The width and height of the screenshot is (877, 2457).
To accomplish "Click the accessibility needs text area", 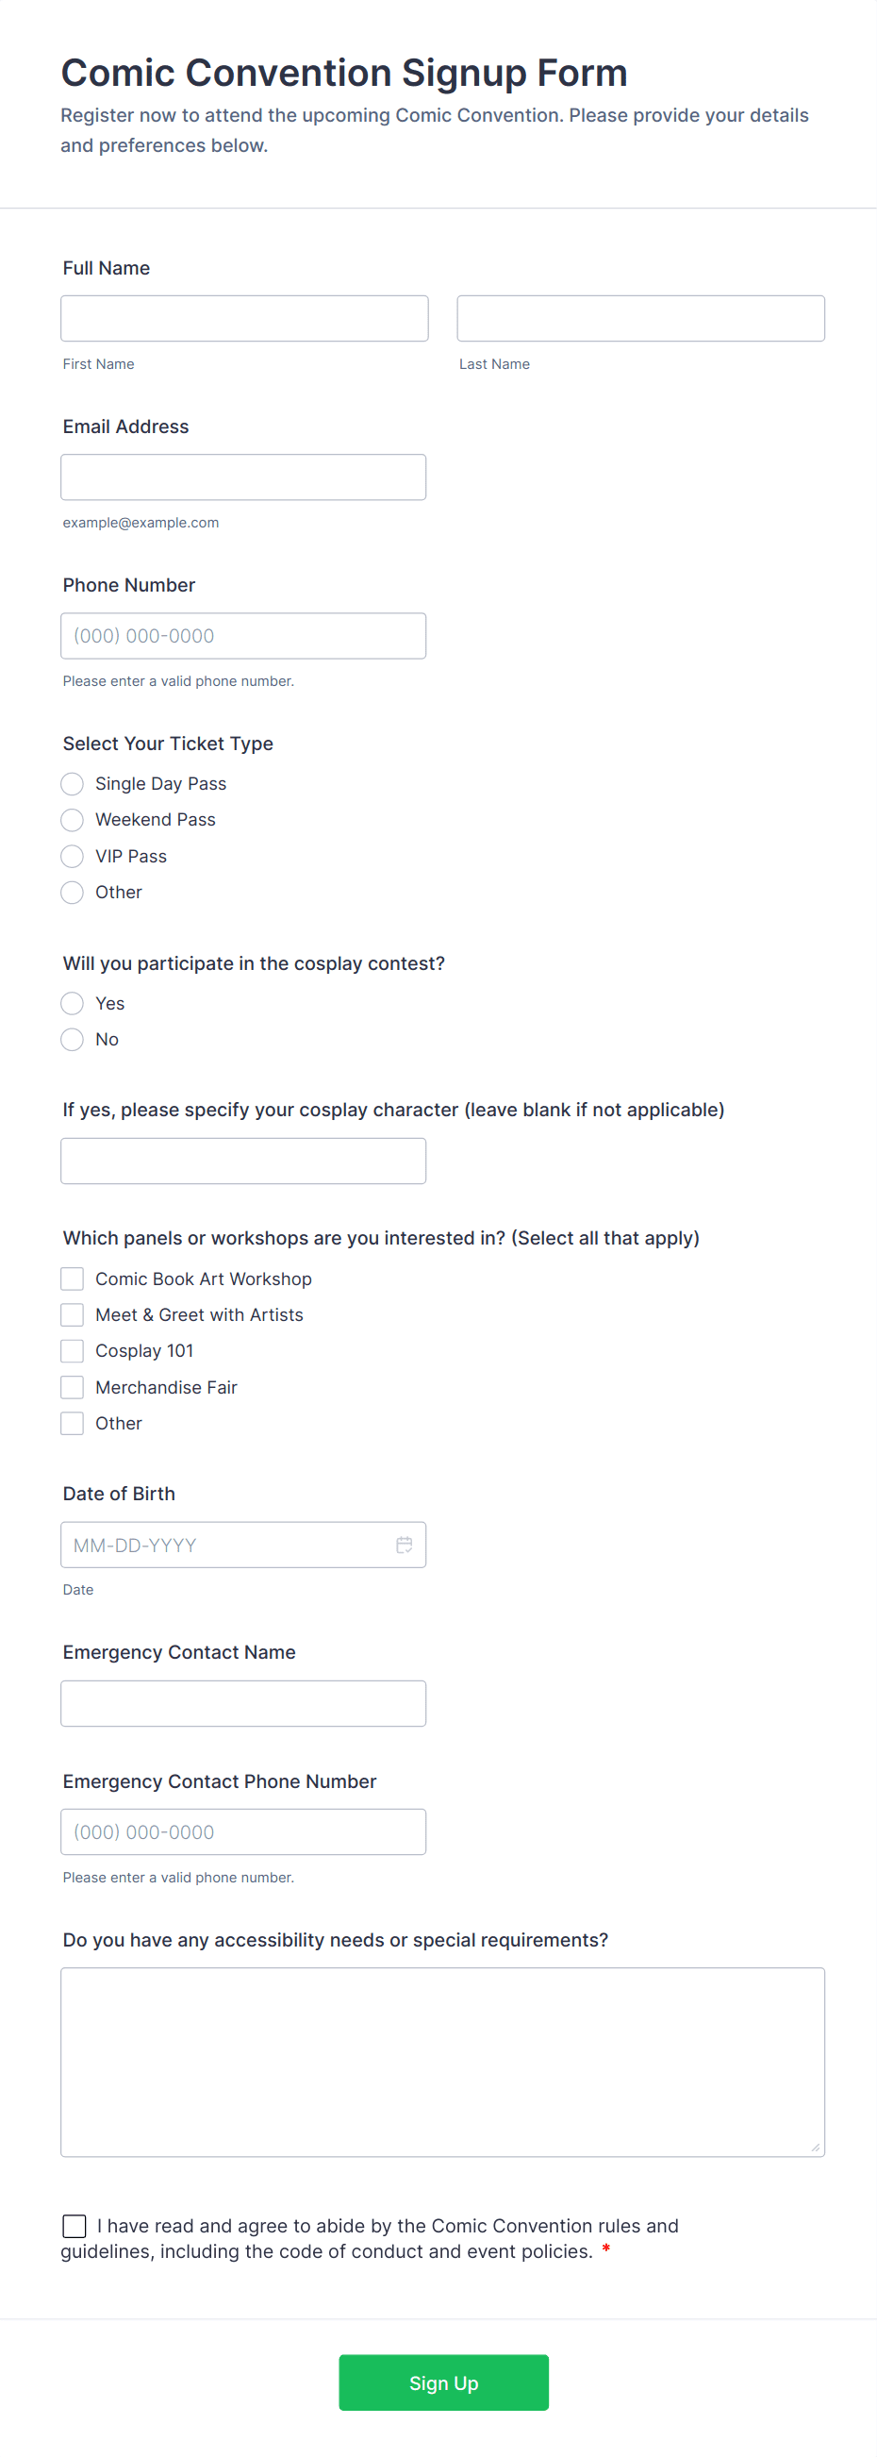I will [442, 2063].
